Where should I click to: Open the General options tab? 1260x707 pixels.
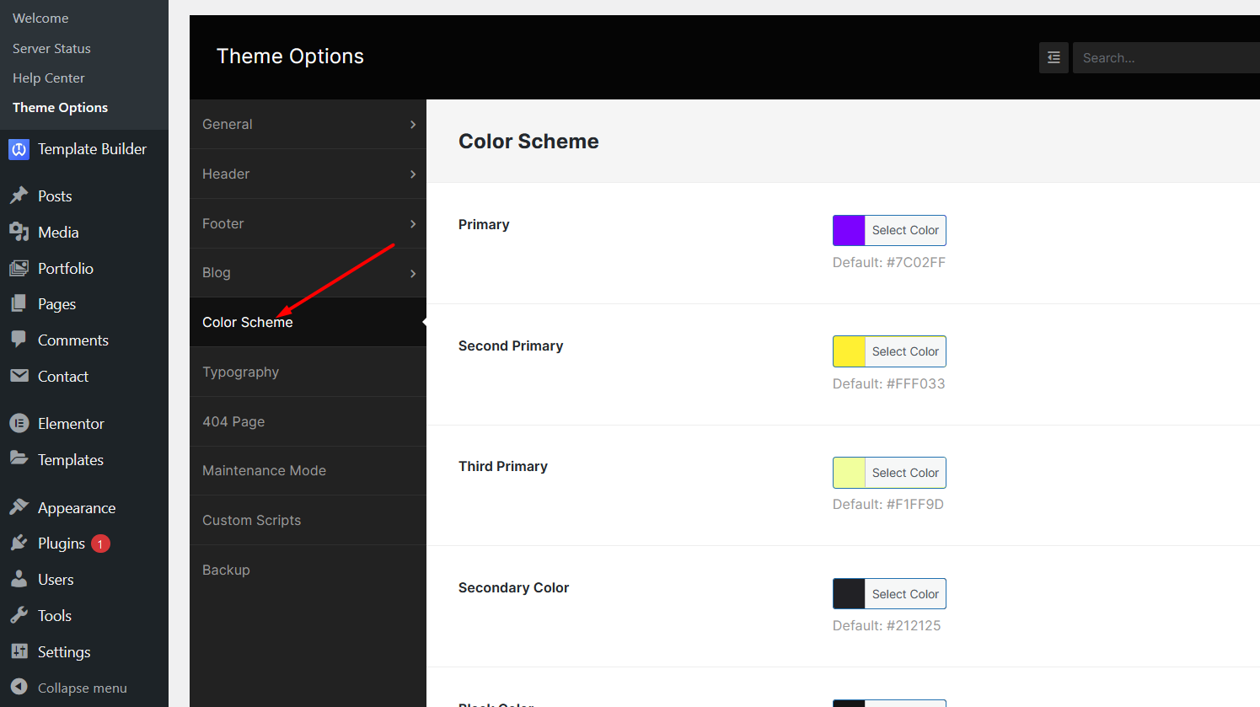[x=308, y=124]
